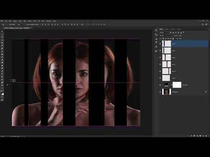Screen dimensions: 210x157
Task: Click the foreground and background color swatch
Action: (2, 94)
